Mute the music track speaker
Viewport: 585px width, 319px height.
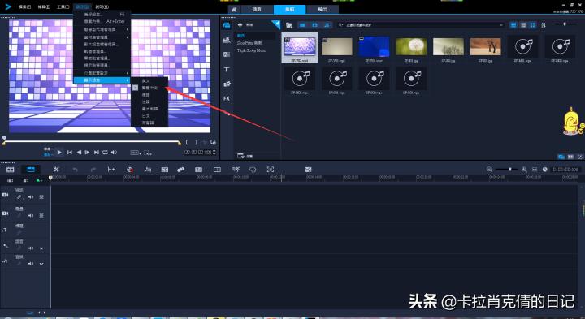31,264
